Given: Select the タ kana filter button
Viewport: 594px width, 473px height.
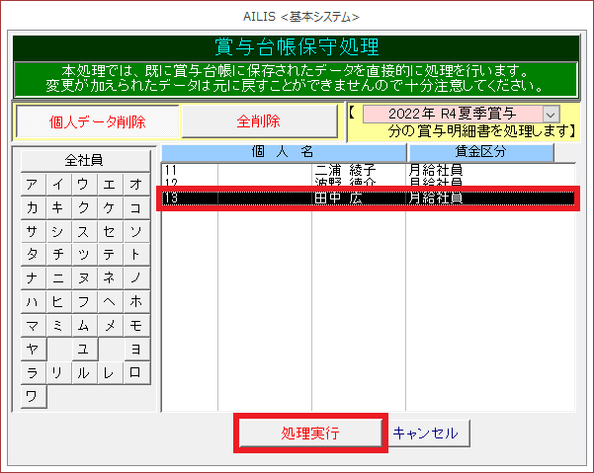Looking at the screenshot, I should pyautogui.click(x=33, y=254).
